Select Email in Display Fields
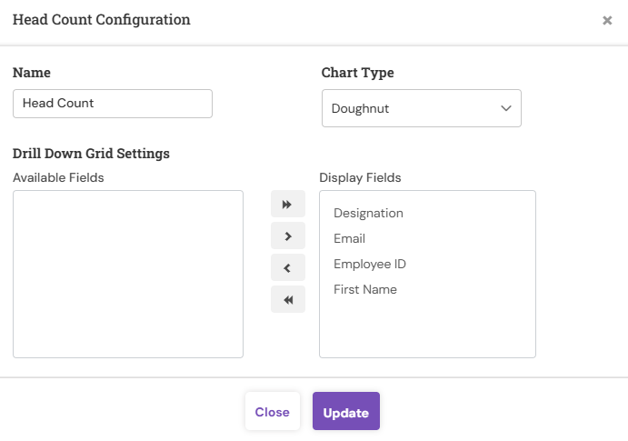The width and height of the screenshot is (628, 441). click(x=350, y=239)
